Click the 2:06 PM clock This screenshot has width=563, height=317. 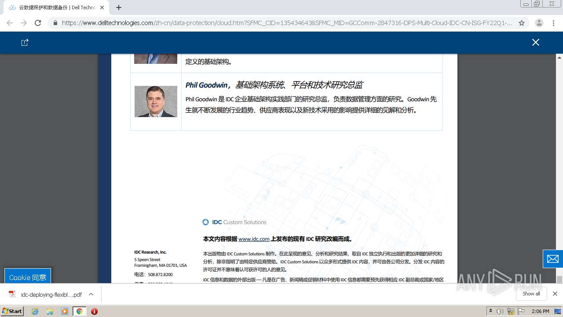[x=541, y=311]
